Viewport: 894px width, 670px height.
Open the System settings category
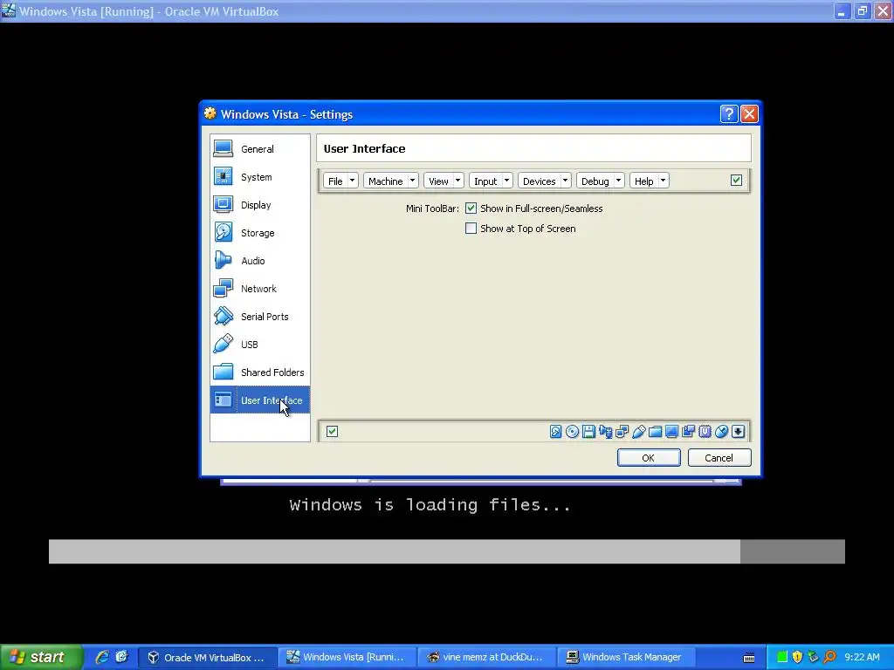(260, 176)
